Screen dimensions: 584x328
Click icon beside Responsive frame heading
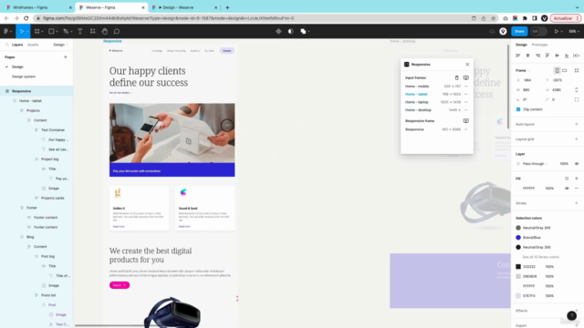466,121
